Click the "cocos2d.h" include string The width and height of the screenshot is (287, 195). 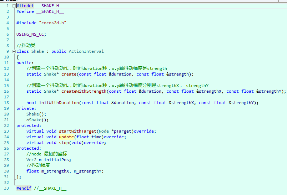point(52,23)
